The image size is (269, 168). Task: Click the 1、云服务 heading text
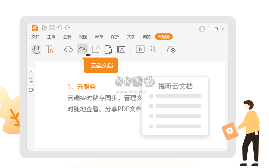82,87
